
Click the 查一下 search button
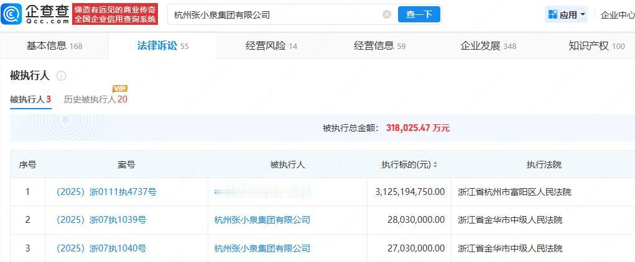pyautogui.click(x=419, y=14)
